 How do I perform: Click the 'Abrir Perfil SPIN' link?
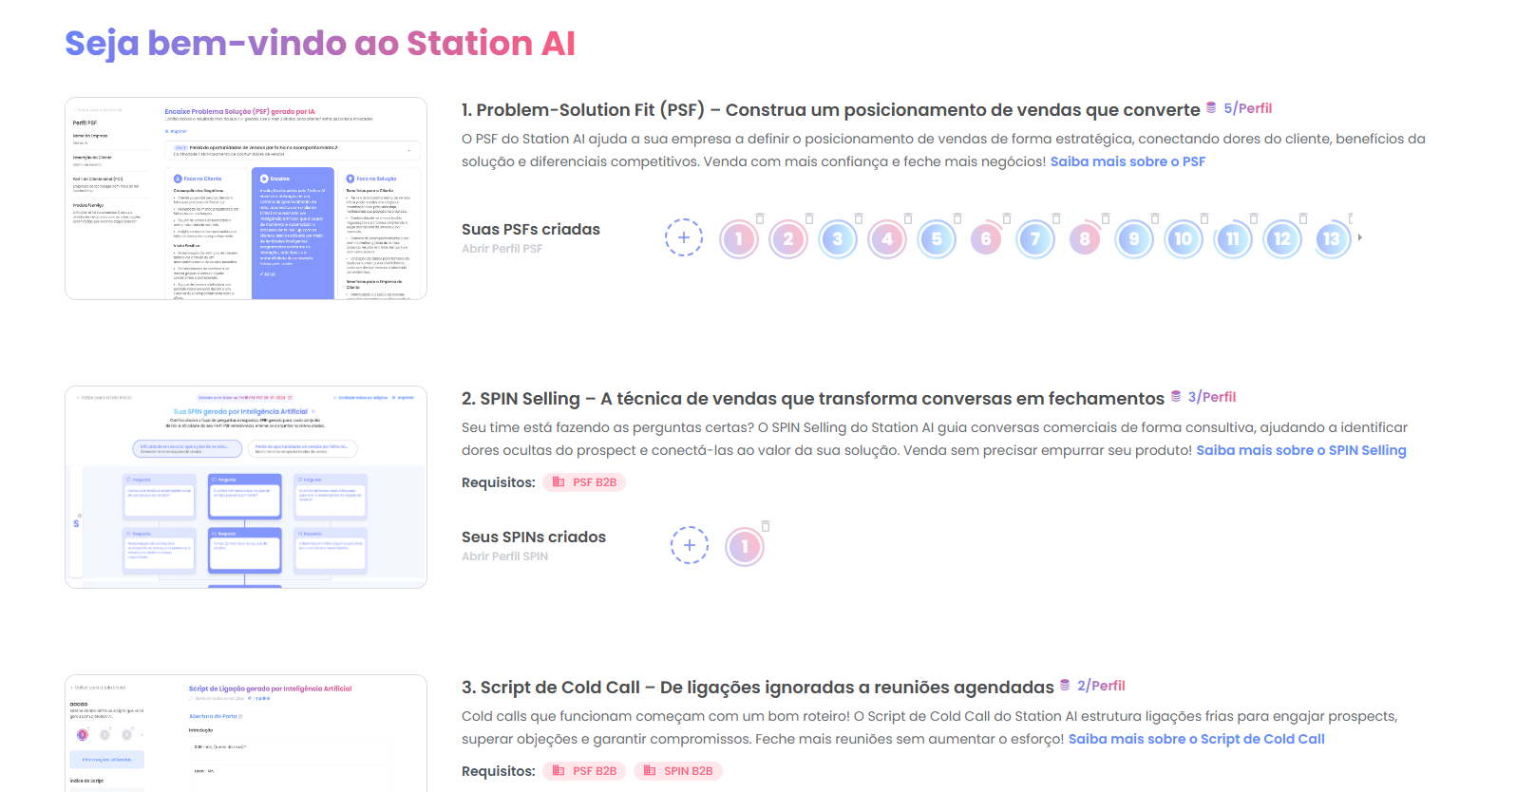(504, 556)
